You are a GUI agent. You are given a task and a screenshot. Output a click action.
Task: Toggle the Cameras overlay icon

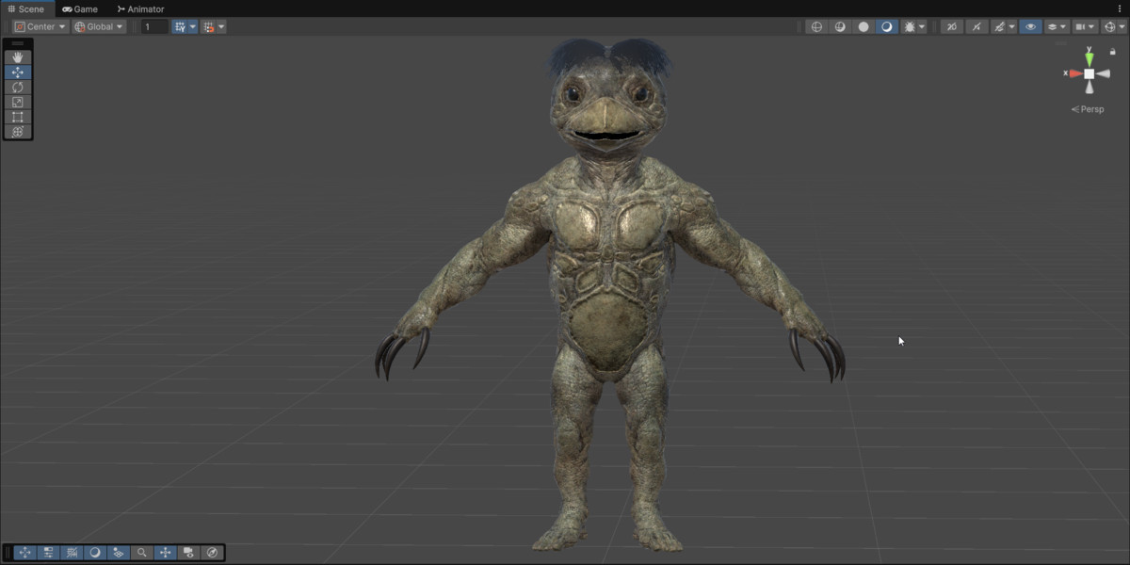[188, 553]
